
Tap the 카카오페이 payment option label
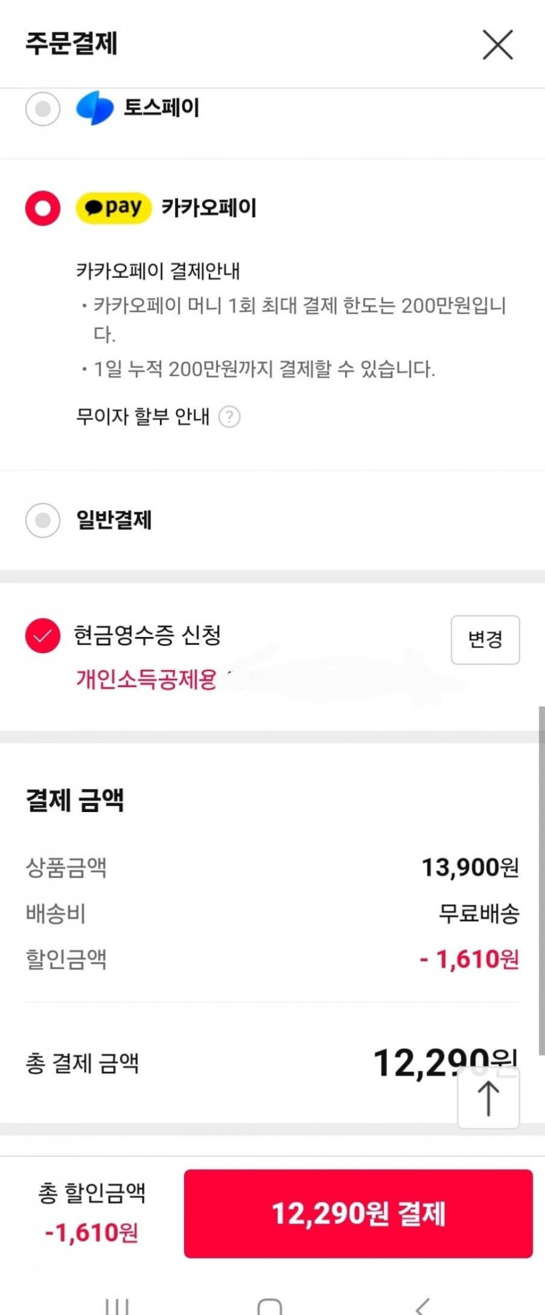[209, 208]
